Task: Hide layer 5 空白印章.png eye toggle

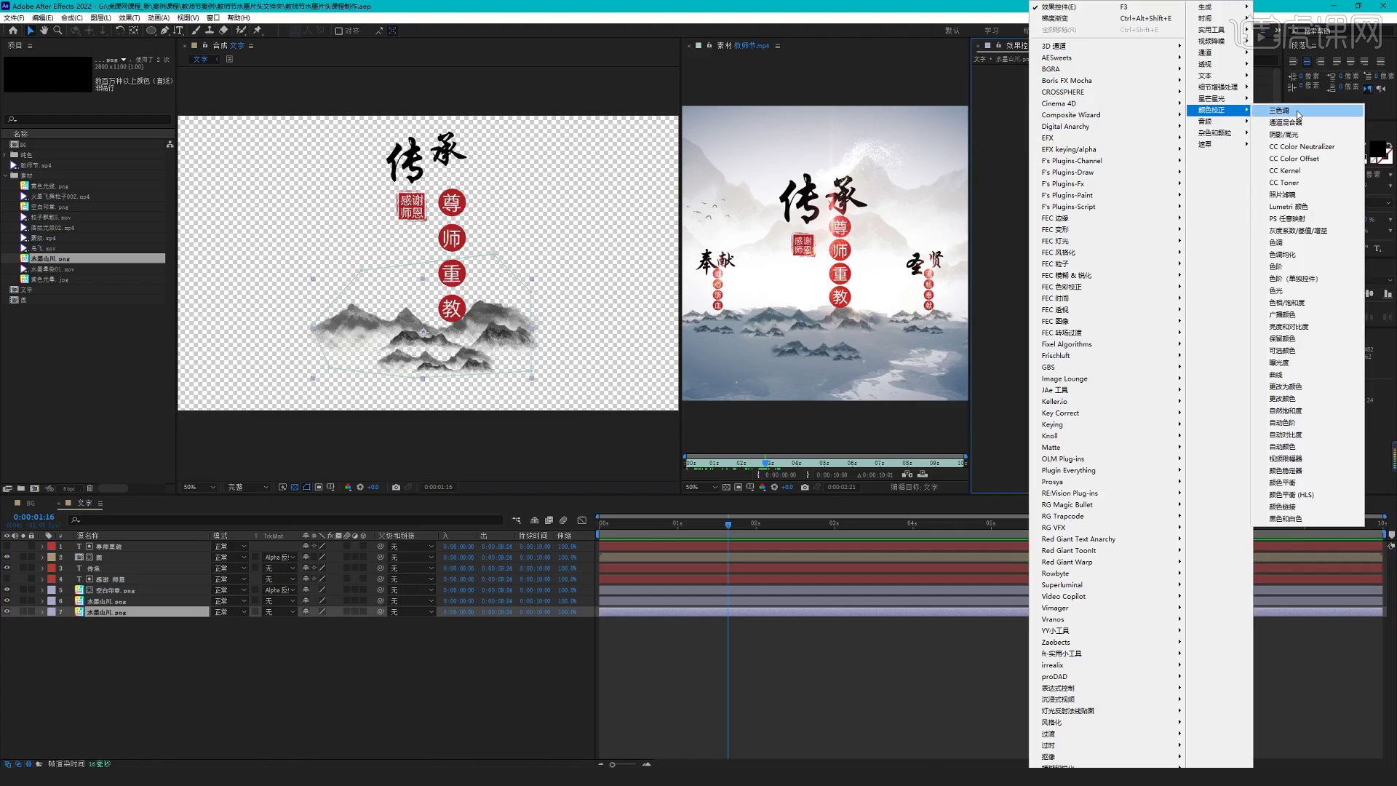Action: point(7,590)
